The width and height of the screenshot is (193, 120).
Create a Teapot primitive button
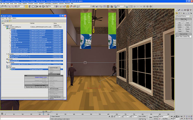point(180,31)
